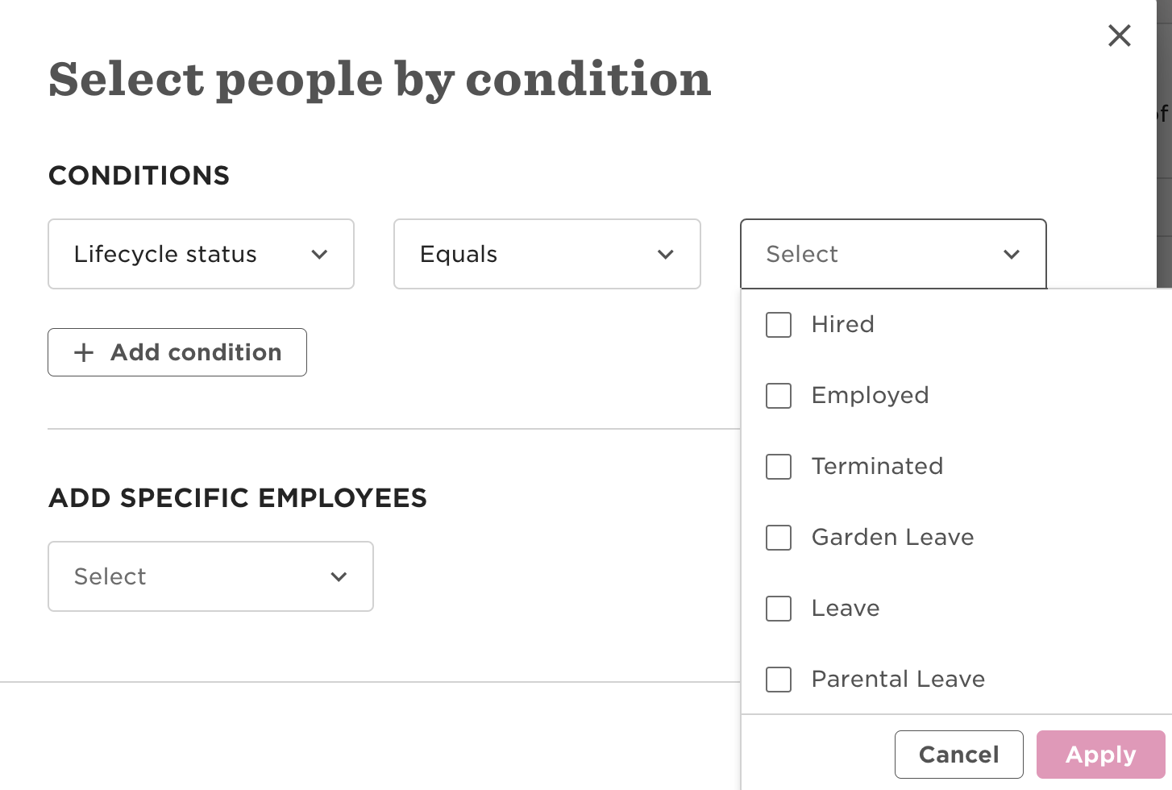Close the Select people by condition dialog
Image resolution: width=1172 pixels, height=790 pixels.
[x=1119, y=35]
